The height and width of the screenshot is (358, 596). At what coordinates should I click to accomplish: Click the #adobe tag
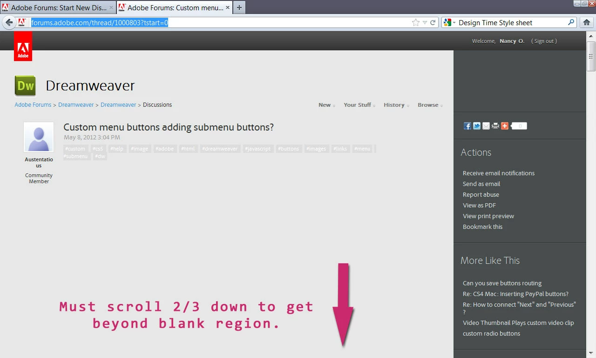point(164,149)
